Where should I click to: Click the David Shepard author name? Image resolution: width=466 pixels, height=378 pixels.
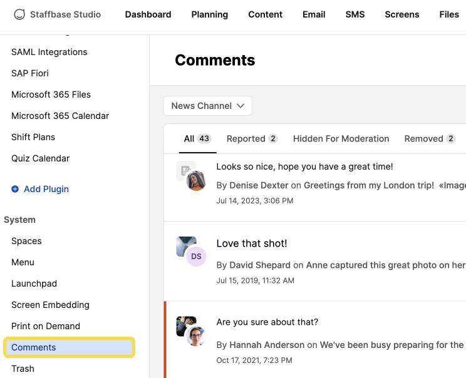click(x=260, y=265)
